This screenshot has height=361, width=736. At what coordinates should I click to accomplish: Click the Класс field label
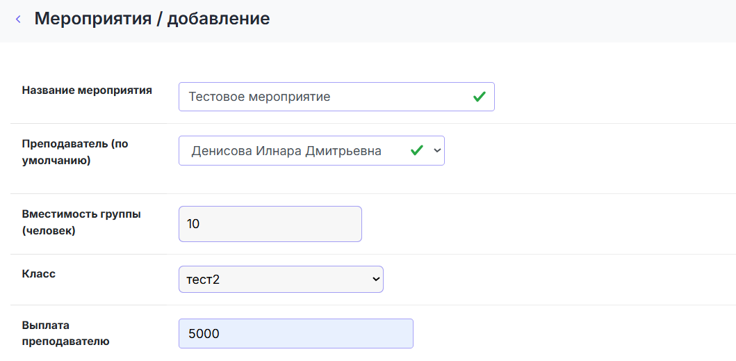coord(39,273)
